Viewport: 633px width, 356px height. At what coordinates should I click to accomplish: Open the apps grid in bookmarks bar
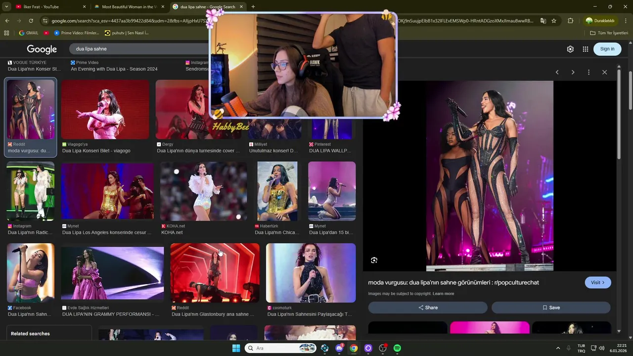pos(6,33)
